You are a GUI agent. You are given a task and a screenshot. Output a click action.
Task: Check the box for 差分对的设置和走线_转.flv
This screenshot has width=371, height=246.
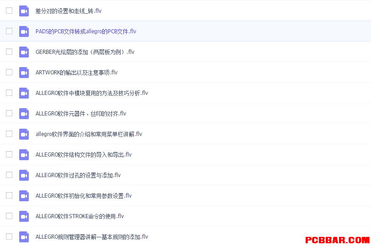coord(9,10)
